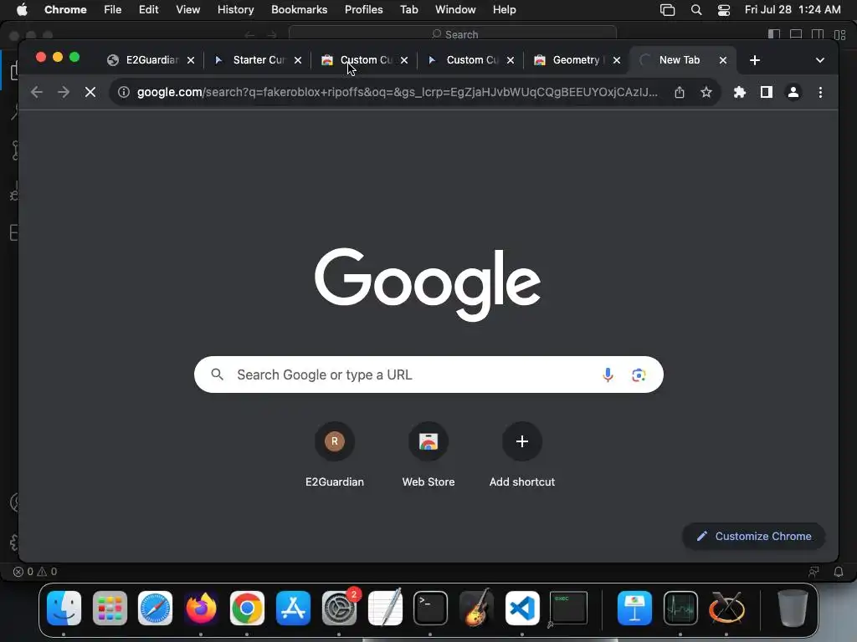This screenshot has width=857, height=642.
Task: Open a new Chrome tab
Action: pos(755,60)
